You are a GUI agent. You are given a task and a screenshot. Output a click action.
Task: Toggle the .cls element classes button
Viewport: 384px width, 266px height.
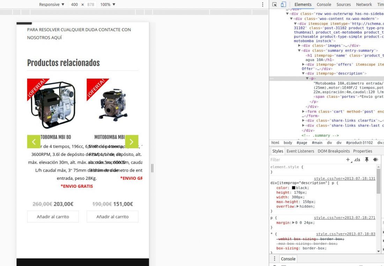[x=357, y=160]
